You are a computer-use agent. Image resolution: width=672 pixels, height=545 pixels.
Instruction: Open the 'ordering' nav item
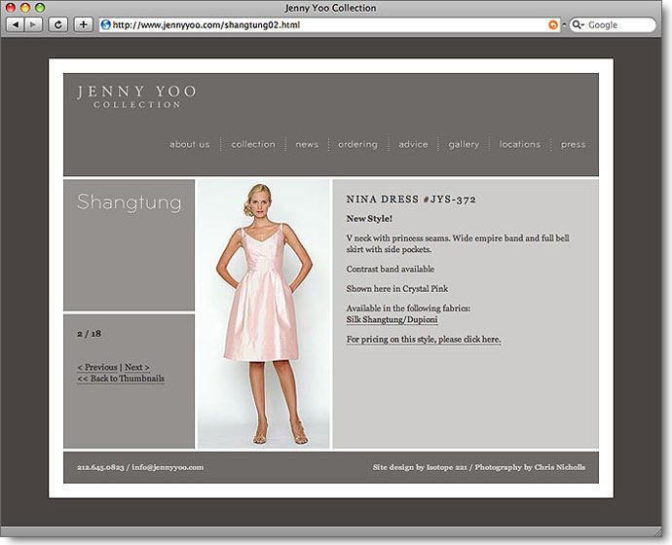357,144
